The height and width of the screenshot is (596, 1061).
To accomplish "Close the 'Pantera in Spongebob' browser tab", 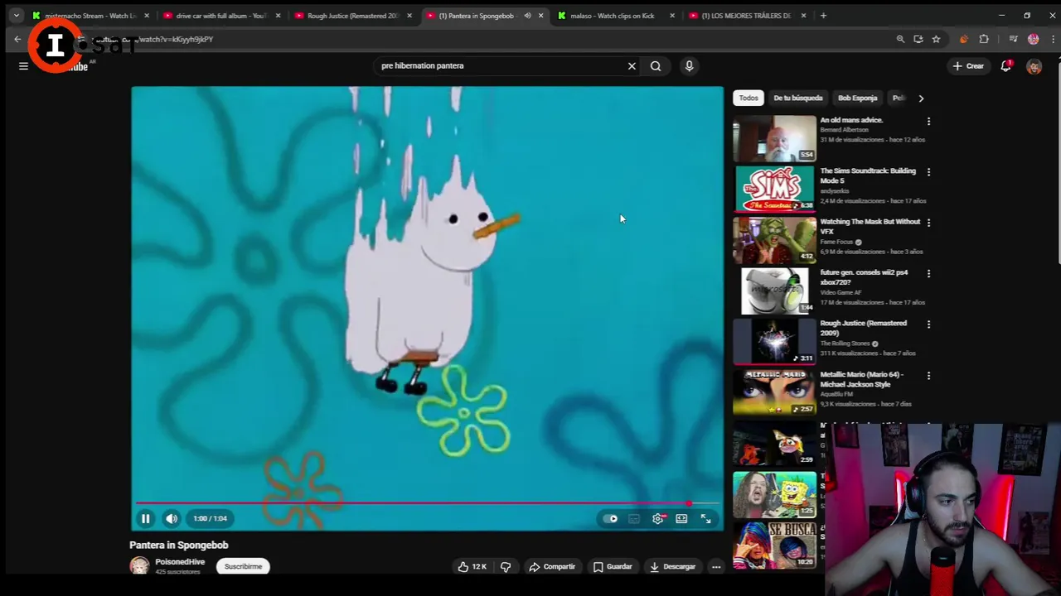I will pos(541,16).
